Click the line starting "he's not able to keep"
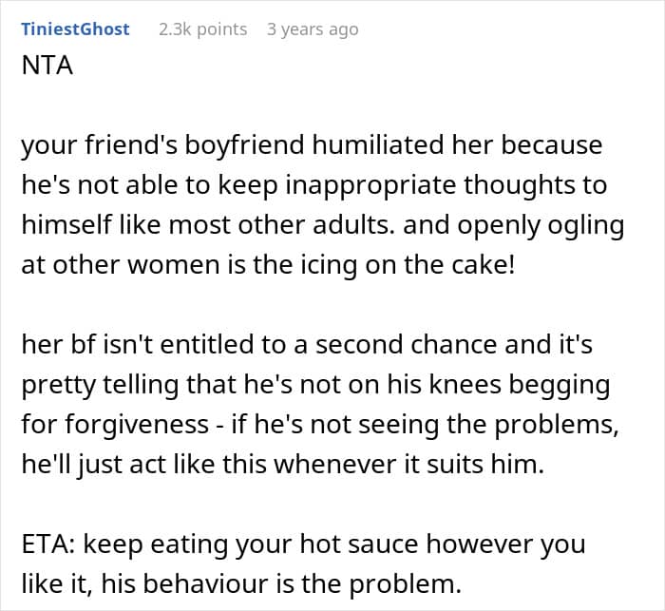665x611 pixels. pos(313,185)
